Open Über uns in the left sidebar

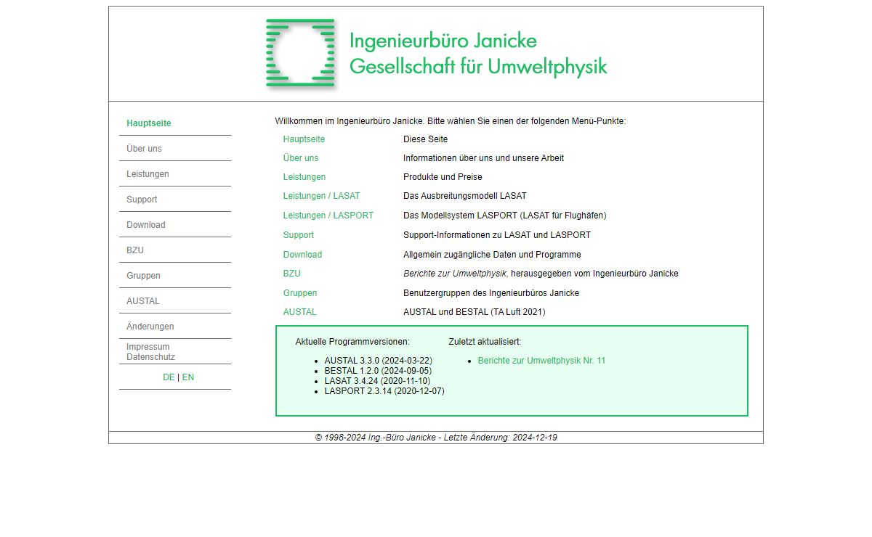[x=144, y=149]
